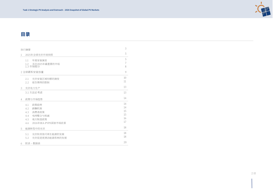
Task: Go to section '2.2 报告惯例的限制'
Action: (37, 82)
